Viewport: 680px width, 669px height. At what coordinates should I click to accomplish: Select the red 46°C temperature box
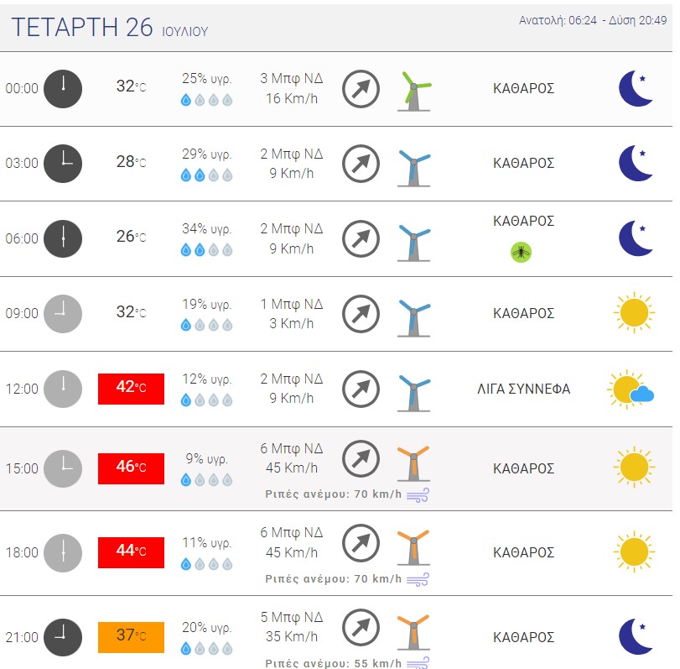point(131,468)
